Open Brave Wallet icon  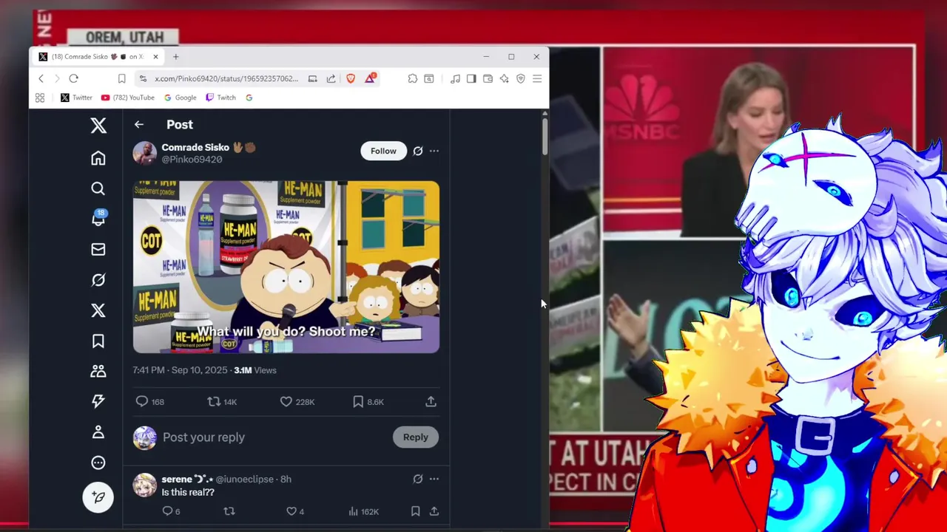click(x=488, y=78)
